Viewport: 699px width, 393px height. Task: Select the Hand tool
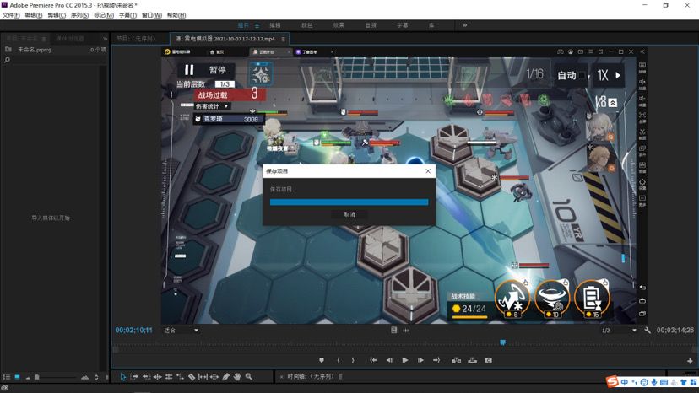(x=237, y=377)
